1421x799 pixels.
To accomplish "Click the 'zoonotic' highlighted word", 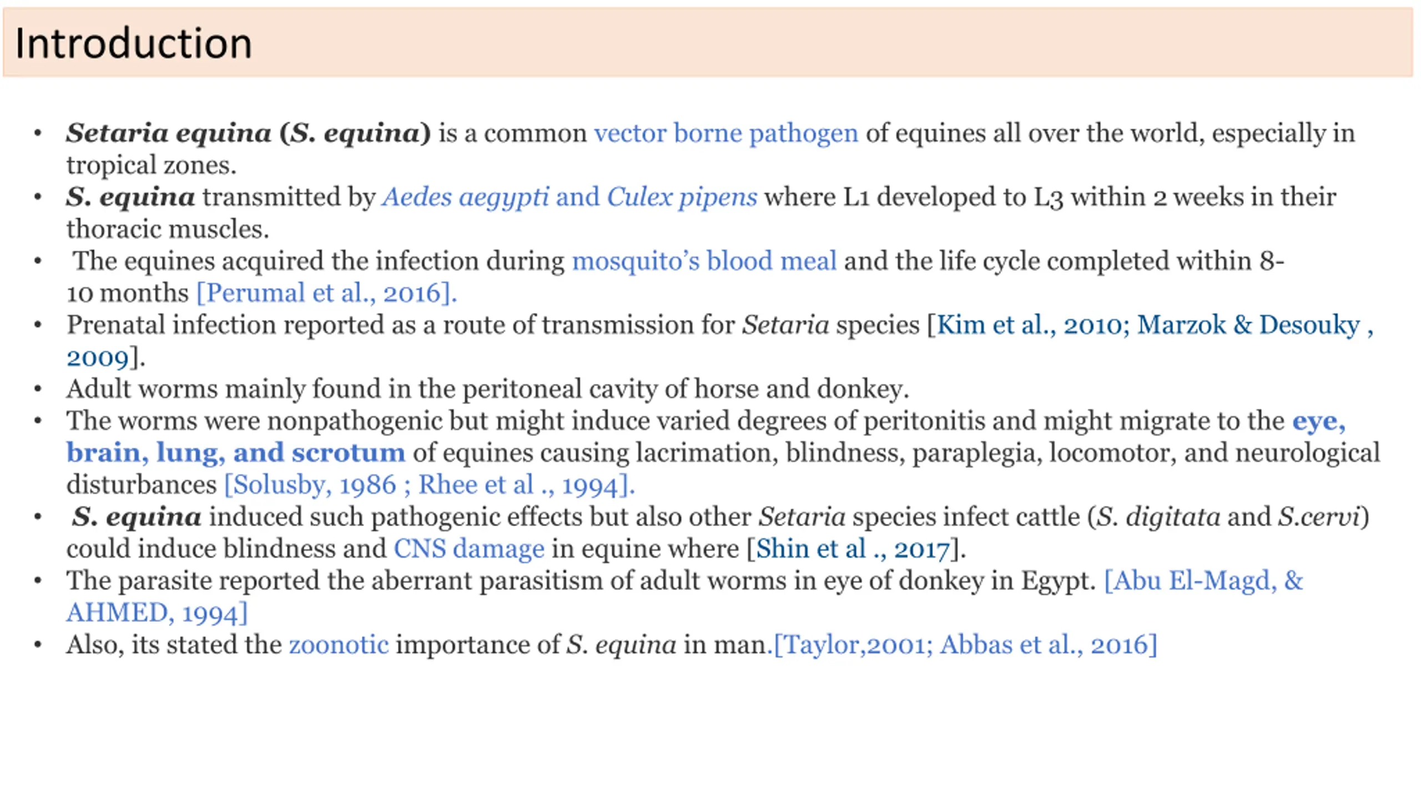I will (339, 645).
